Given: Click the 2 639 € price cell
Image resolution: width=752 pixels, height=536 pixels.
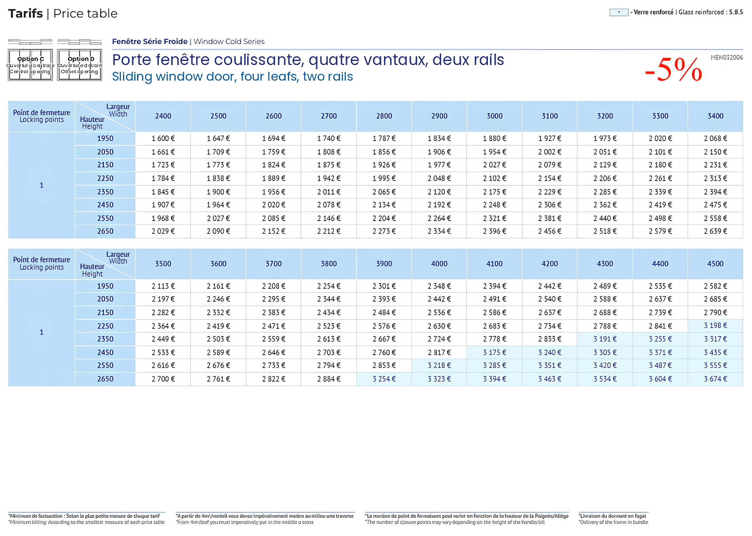Looking at the screenshot, I should click(715, 231).
